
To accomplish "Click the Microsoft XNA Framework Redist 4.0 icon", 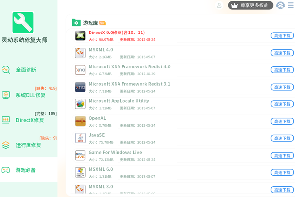I will (80, 70).
